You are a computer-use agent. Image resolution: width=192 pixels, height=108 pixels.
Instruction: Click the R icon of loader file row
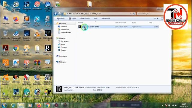(79, 27)
